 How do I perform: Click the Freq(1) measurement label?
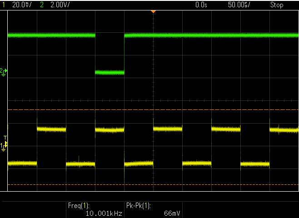pos(79,206)
